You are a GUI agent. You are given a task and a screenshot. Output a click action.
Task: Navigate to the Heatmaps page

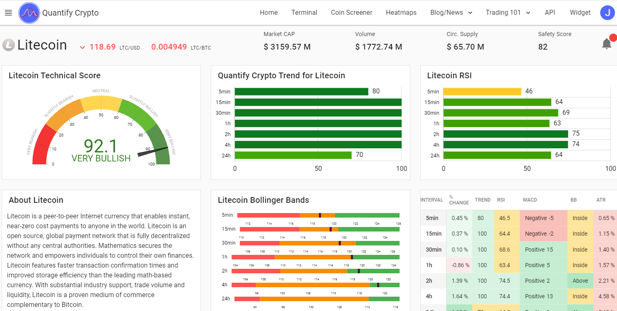401,12
